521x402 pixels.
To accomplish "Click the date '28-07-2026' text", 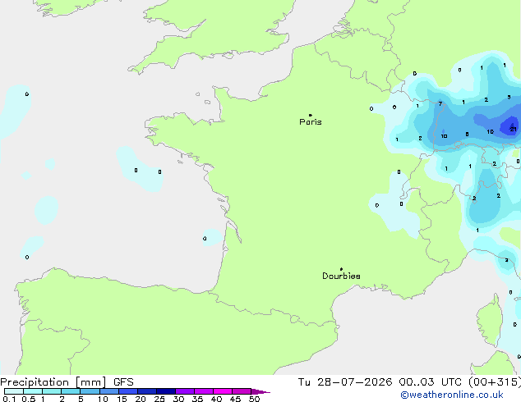I will pyautogui.click(x=354, y=382).
